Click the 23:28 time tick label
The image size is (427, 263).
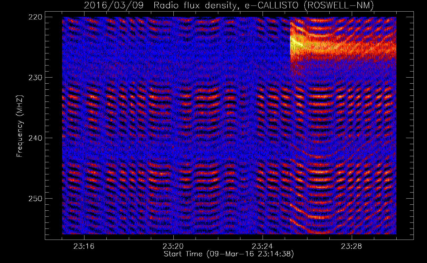pyautogui.click(x=352, y=246)
